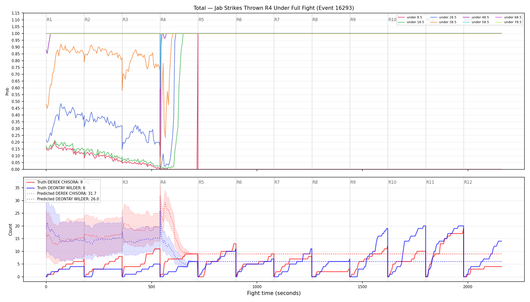Select the 'under 38.5' legend label
Viewport: 530px width, 302px height.
[x=447, y=22]
